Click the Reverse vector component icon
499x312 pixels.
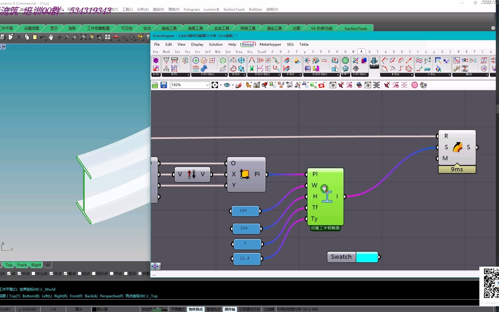[x=191, y=174]
